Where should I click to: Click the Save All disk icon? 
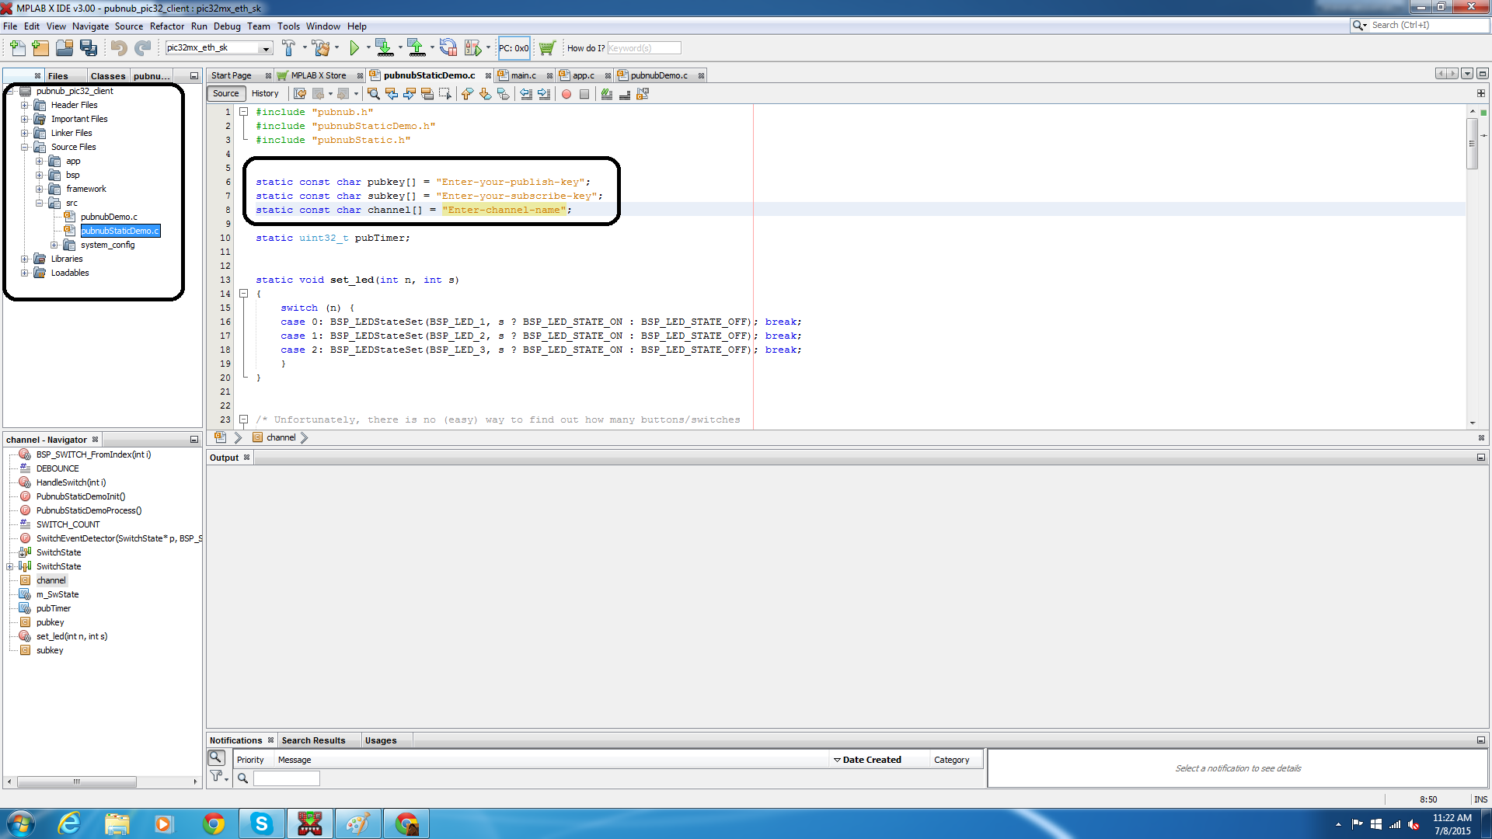(89, 48)
